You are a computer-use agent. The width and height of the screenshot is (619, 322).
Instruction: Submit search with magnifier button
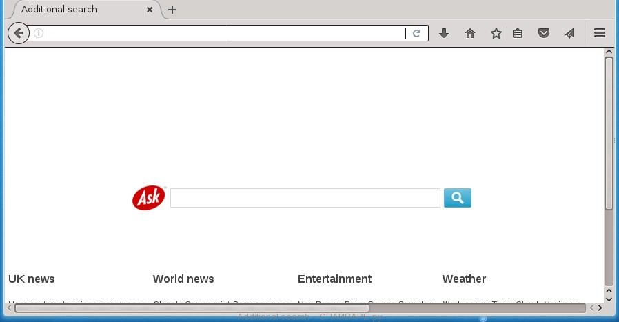pyautogui.click(x=458, y=198)
